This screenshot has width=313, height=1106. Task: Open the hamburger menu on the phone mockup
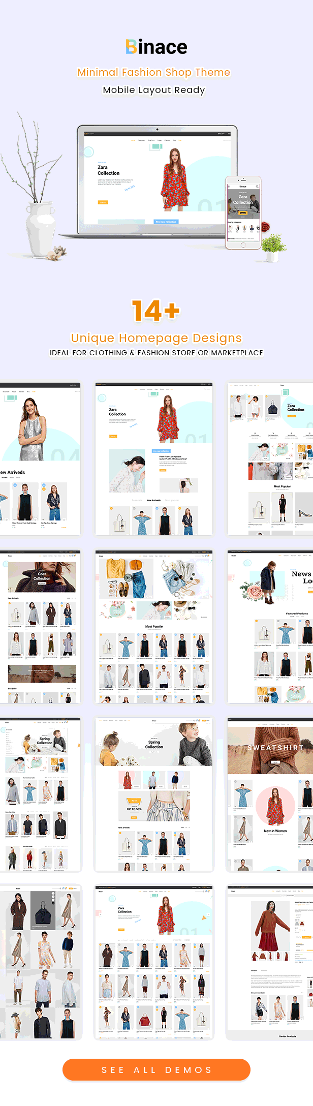[x=229, y=187]
